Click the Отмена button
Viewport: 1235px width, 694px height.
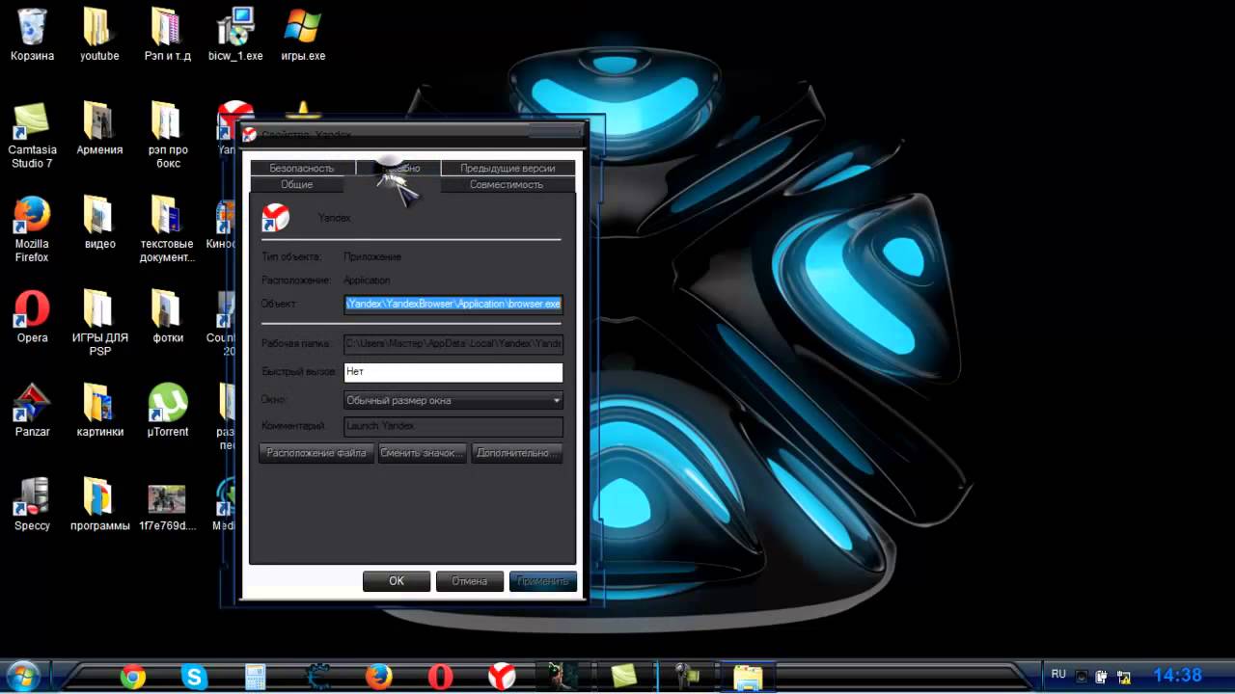pos(470,581)
